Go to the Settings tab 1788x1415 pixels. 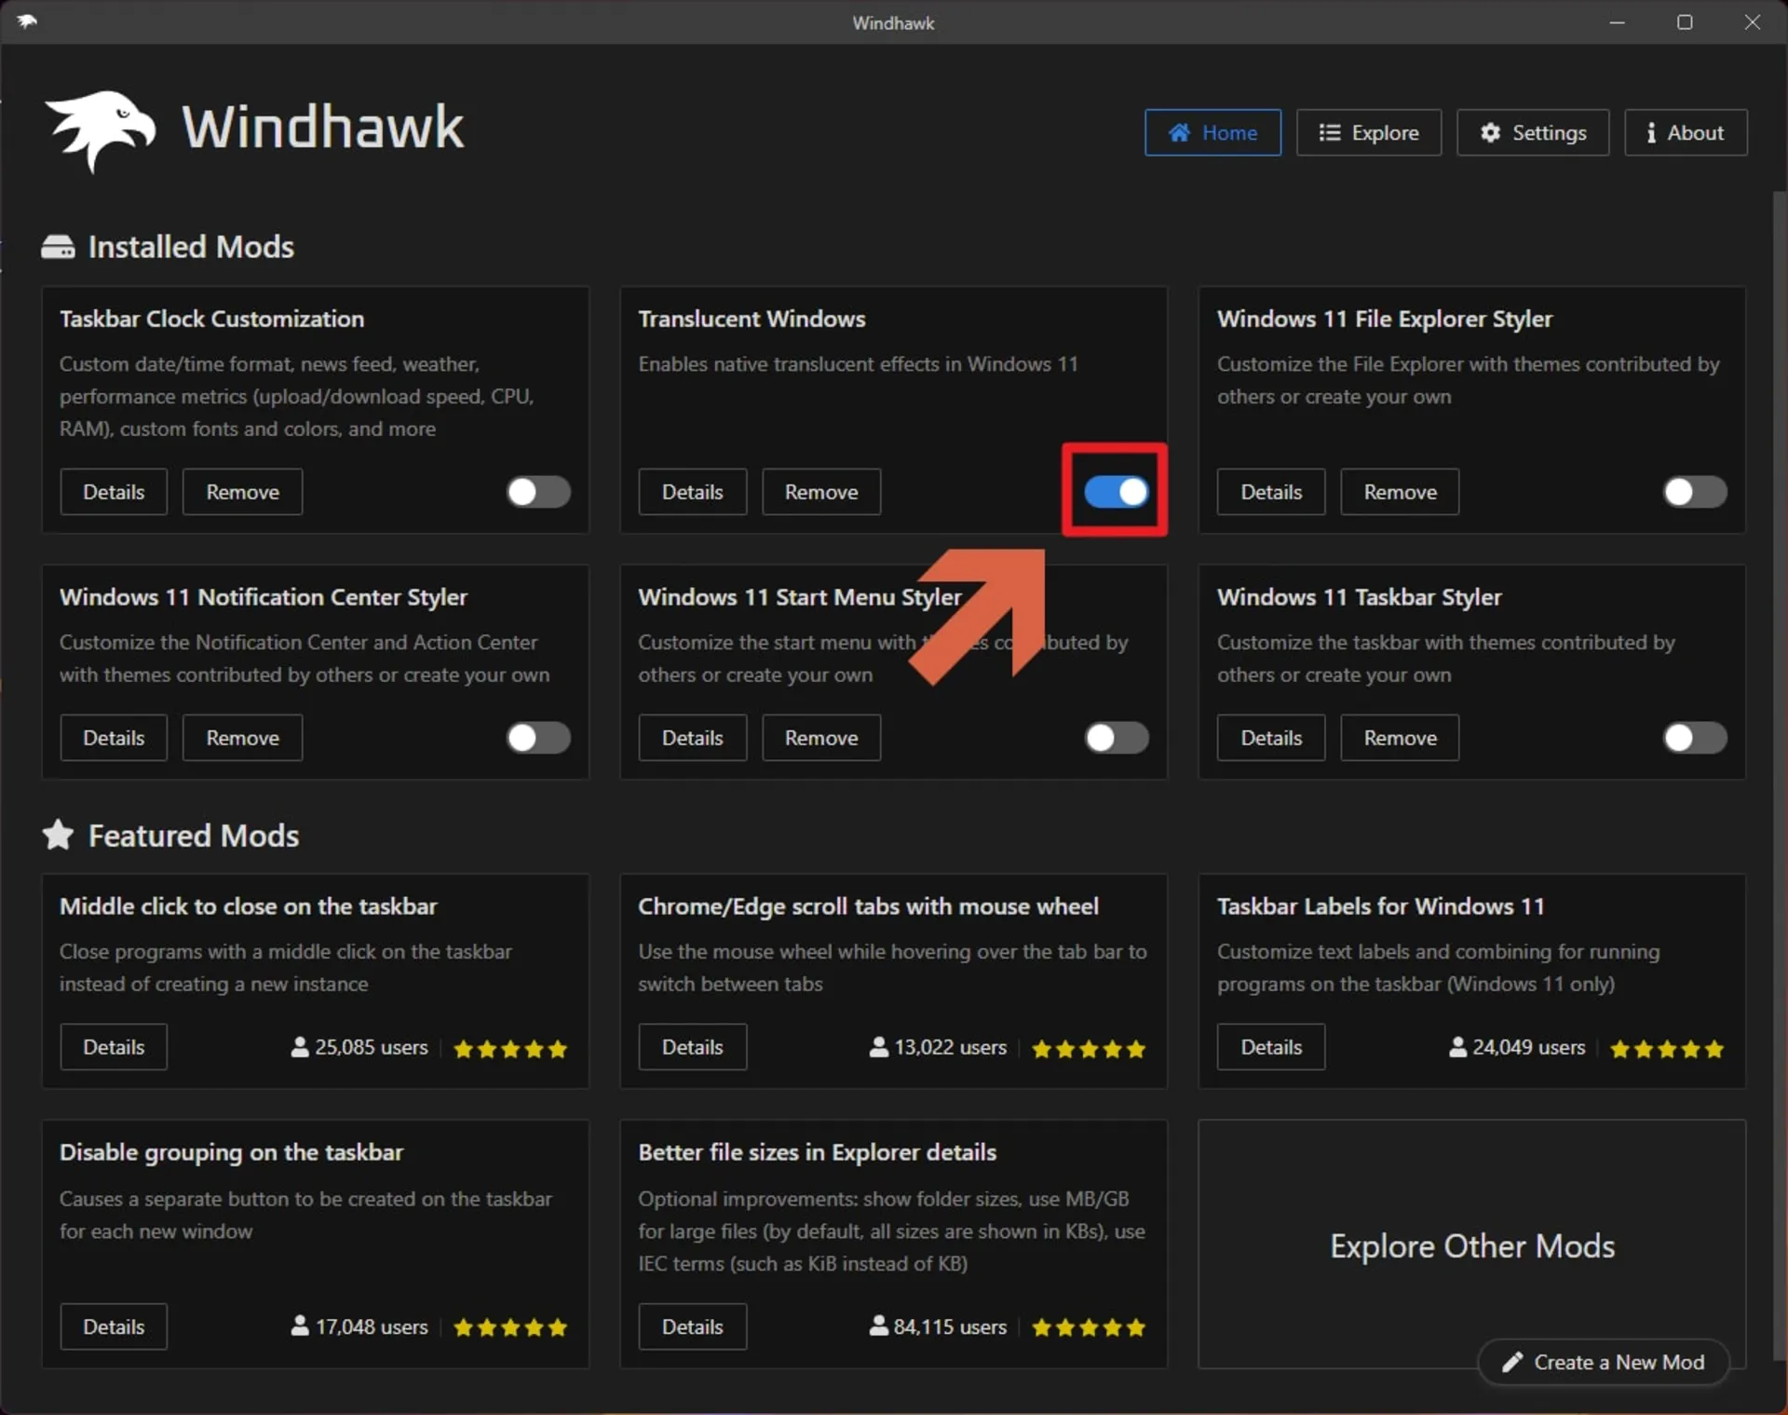point(1532,132)
